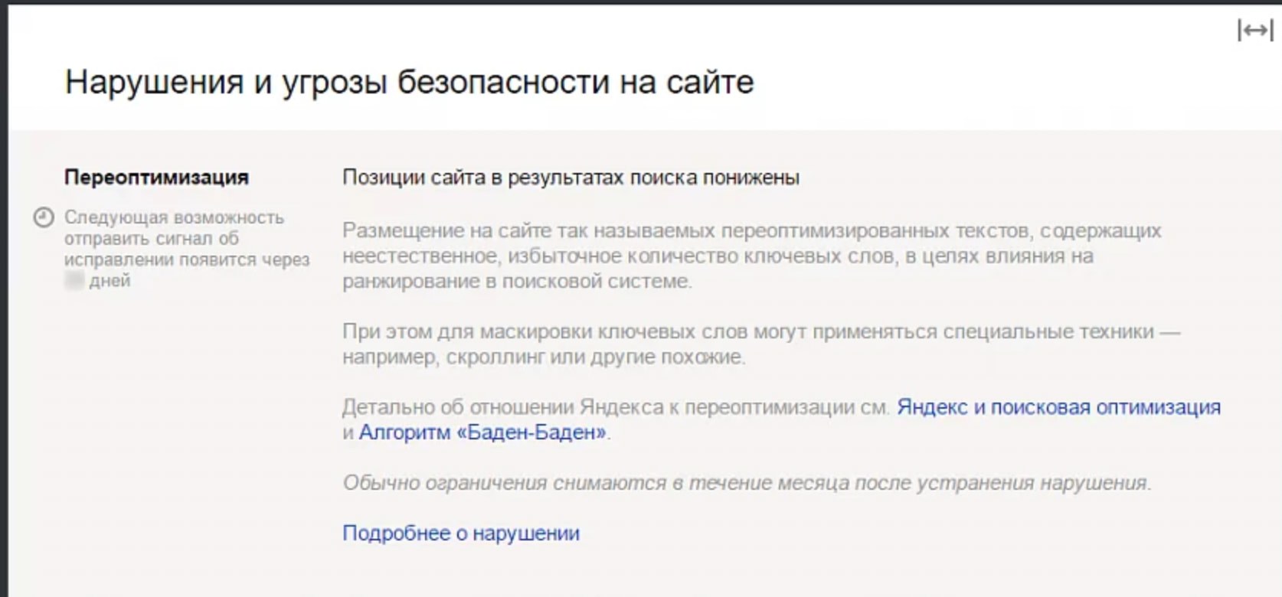Click the paragraph starting 'При этом для маскировки'
This screenshot has width=1282, height=597.
click(x=761, y=344)
